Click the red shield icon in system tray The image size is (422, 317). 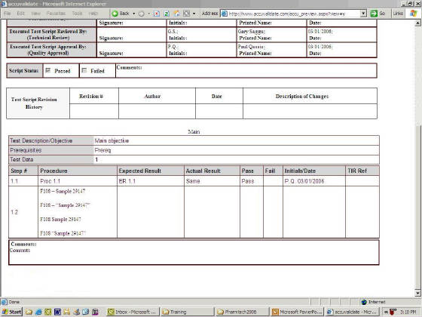[x=393, y=312]
